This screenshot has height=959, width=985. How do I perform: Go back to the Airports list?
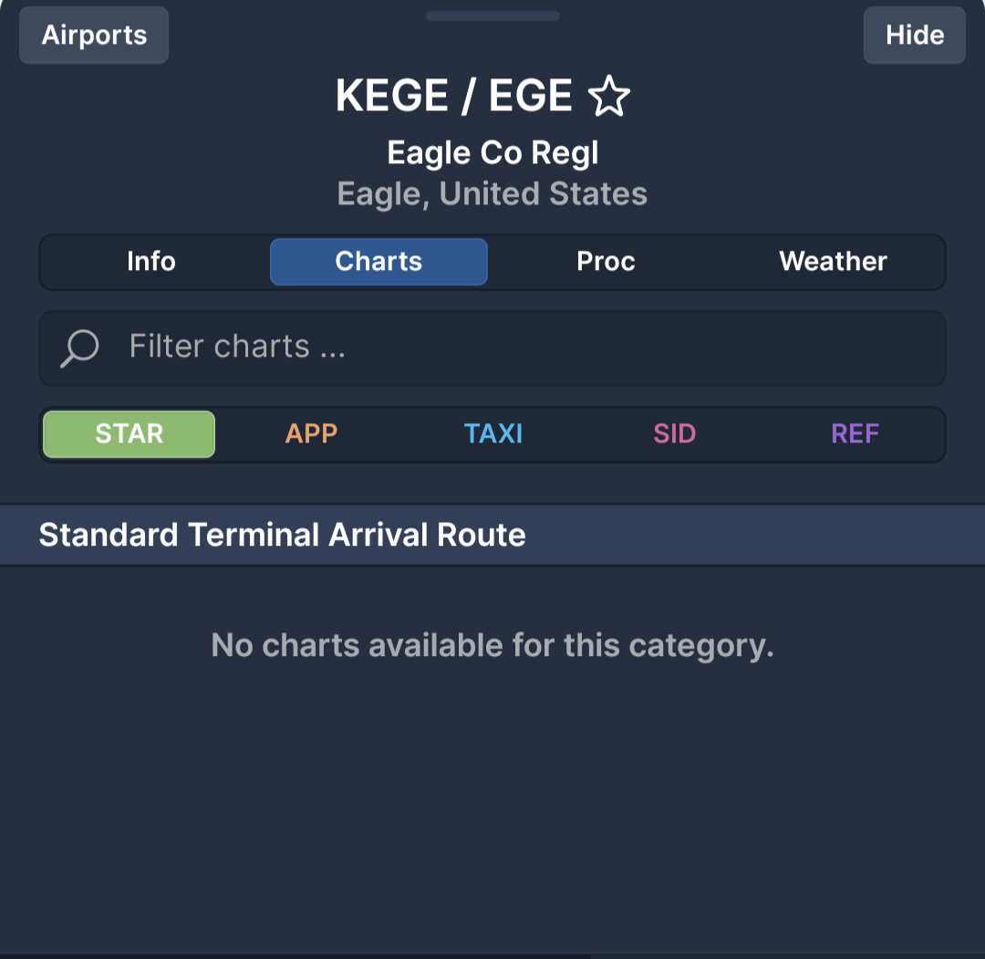click(x=94, y=36)
